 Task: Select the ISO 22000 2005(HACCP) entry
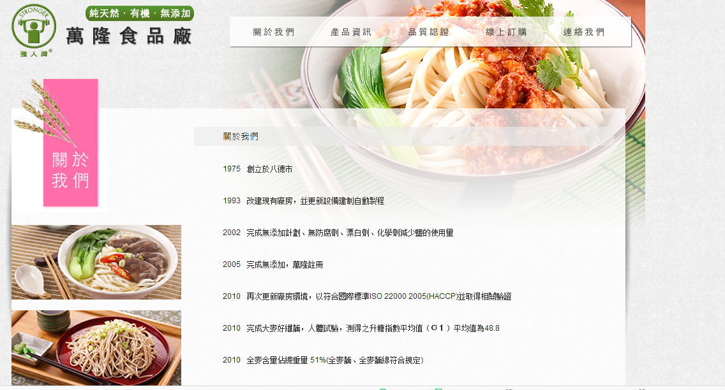pos(367,296)
